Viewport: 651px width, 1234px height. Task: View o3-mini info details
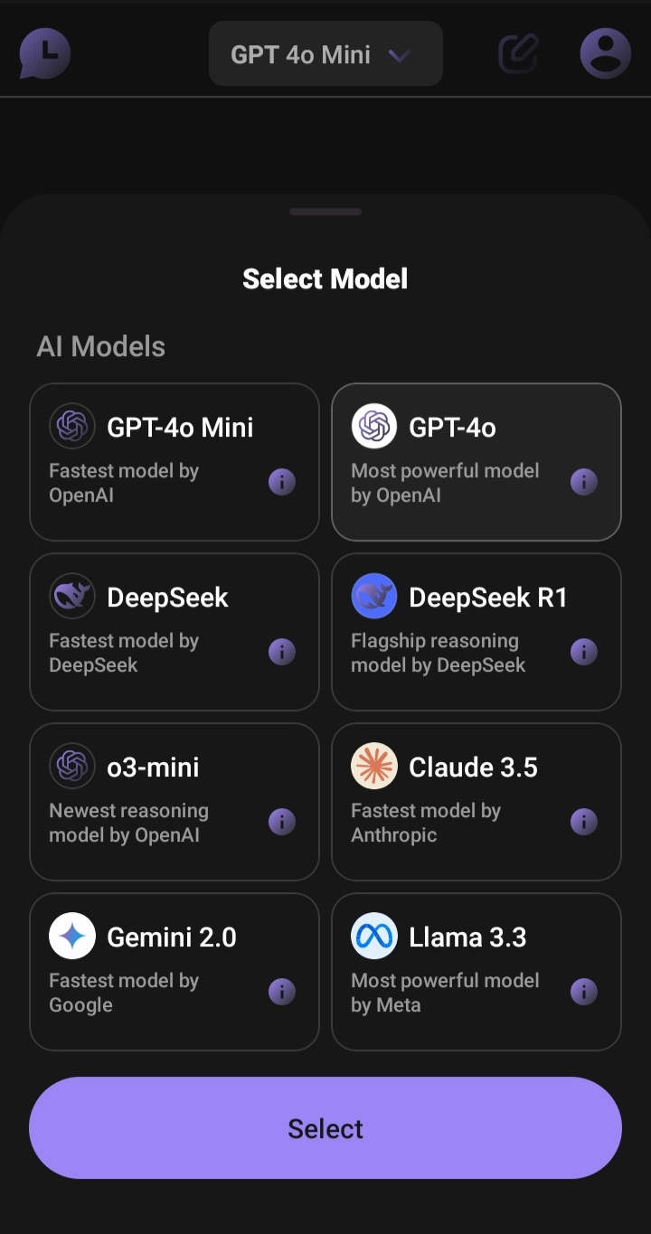[x=282, y=822]
